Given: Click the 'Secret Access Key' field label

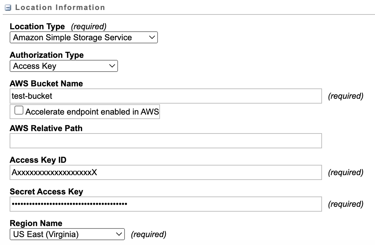Looking at the screenshot, I should coord(46,192).
